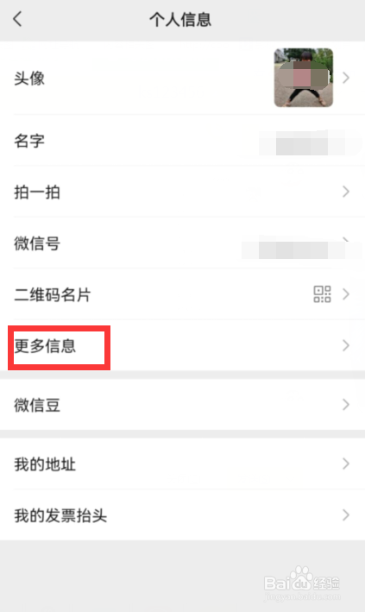Open the chevron beside 更多信息
Image resolution: width=365 pixels, height=612 pixels.
coord(345,345)
